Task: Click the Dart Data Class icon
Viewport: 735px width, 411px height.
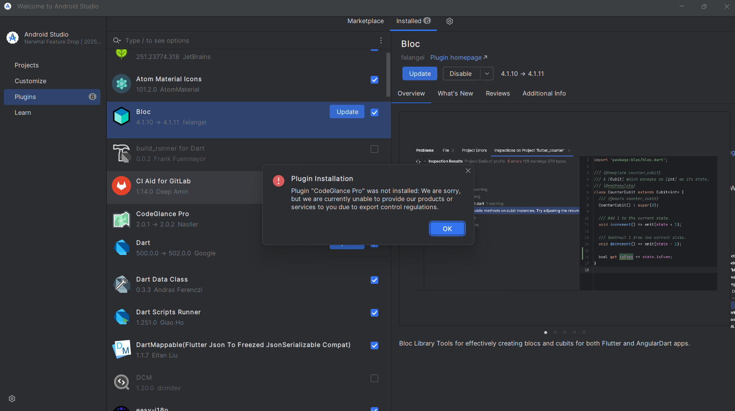Action: click(x=121, y=284)
